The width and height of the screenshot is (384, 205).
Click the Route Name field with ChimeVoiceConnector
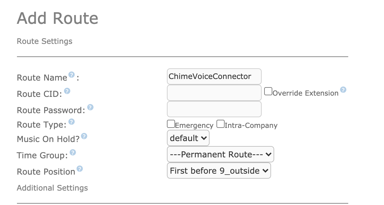(214, 76)
